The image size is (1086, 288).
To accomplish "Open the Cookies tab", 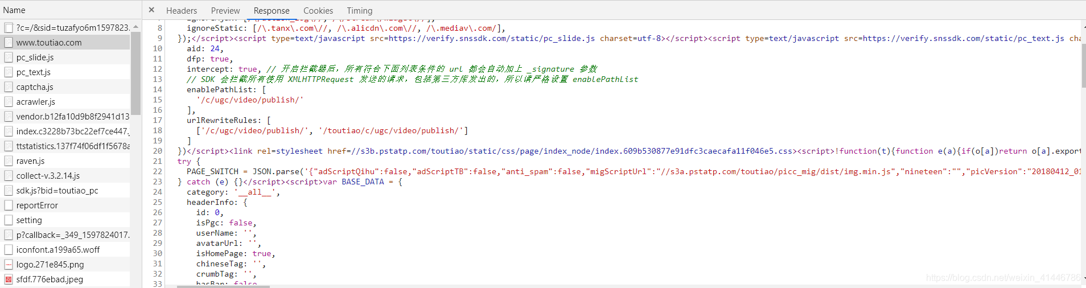I will pos(318,10).
